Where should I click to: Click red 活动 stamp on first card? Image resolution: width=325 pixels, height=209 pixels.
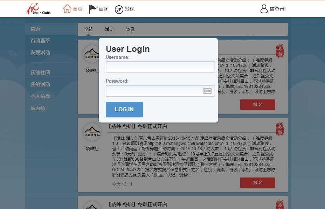(280, 51)
